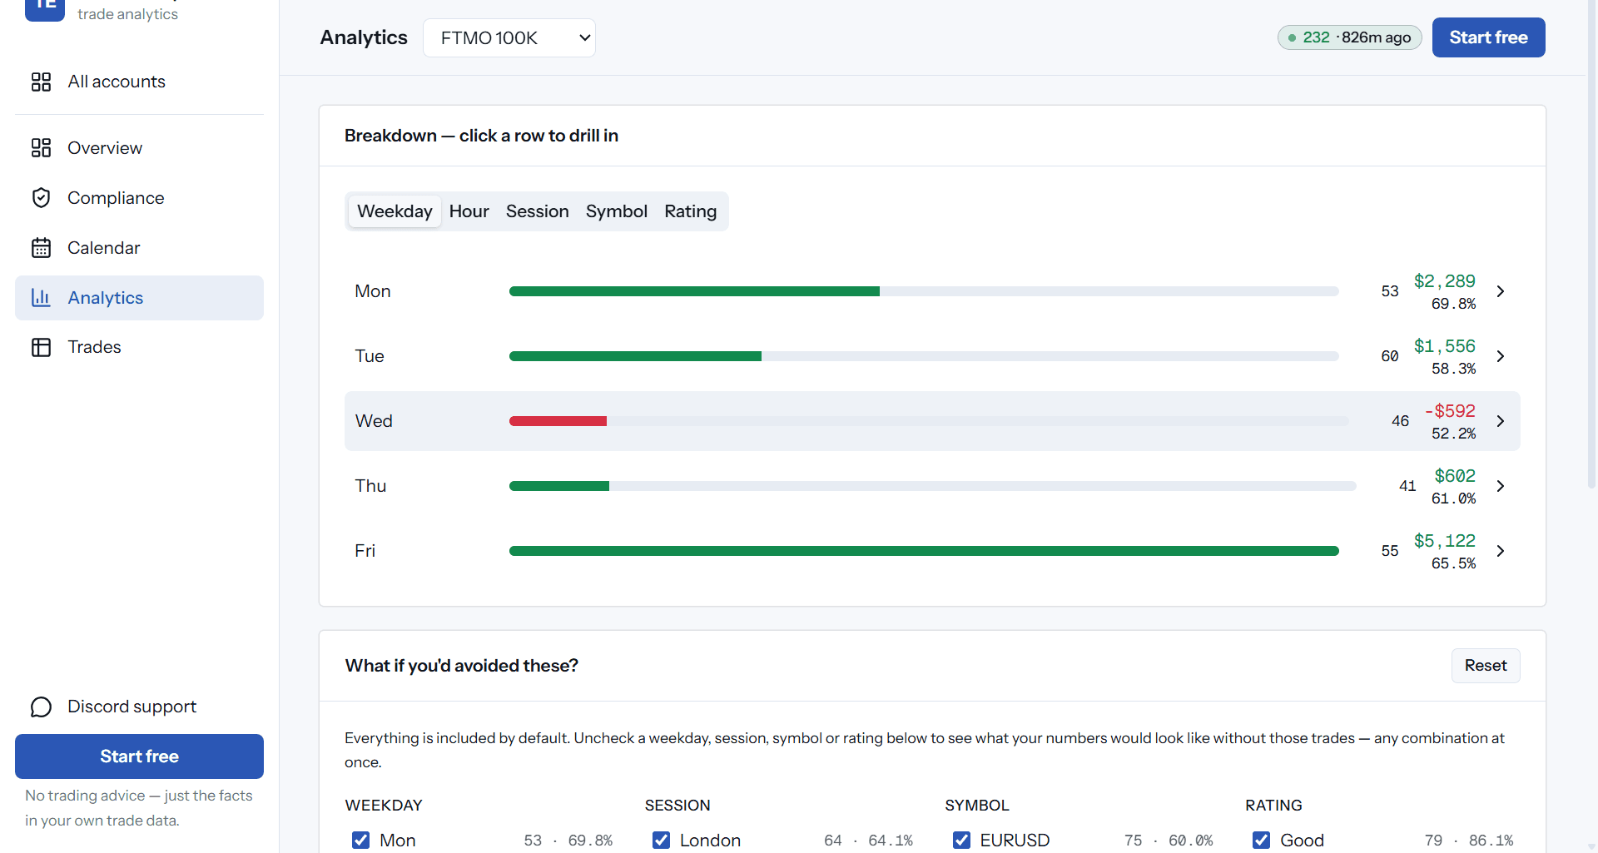The image size is (1598, 853).
Task: Click the Mon $2,289 profit value
Action: 1444,281
